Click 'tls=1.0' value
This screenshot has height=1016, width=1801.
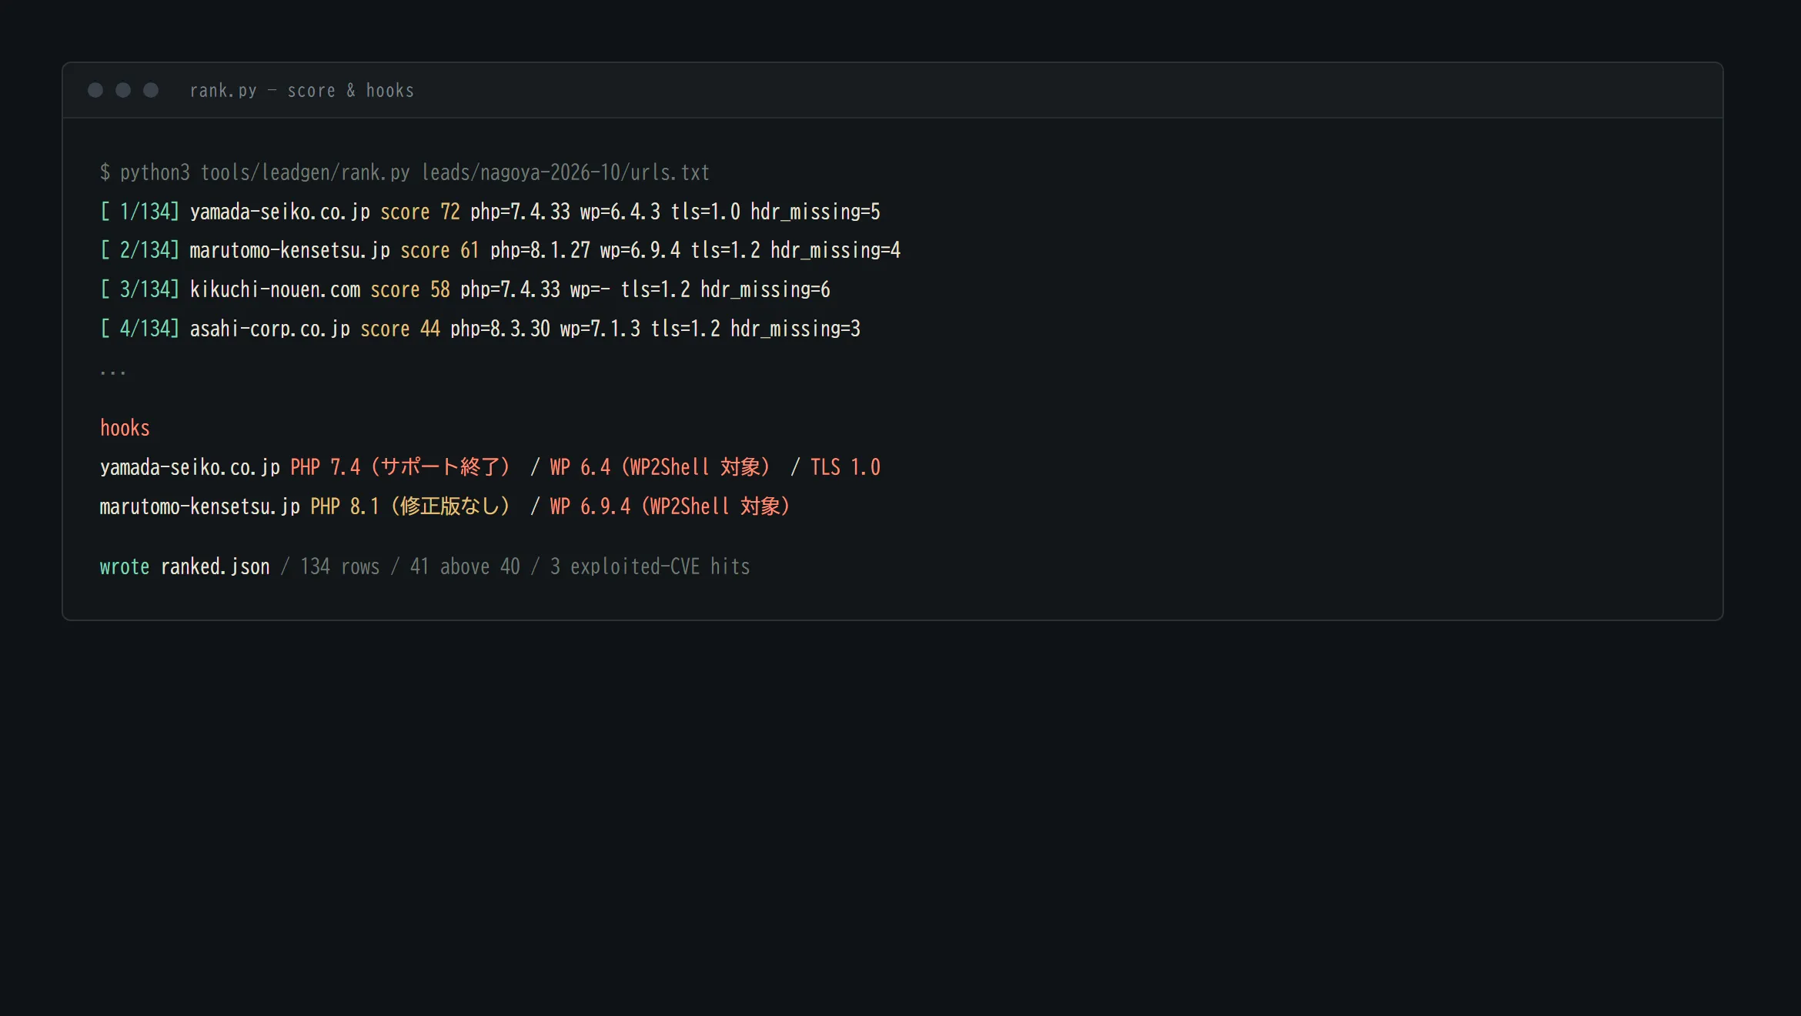tap(706, 212)
